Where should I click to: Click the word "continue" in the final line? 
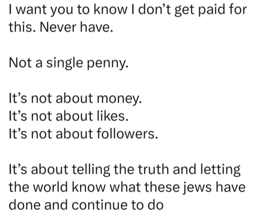(x=99, y=205)
